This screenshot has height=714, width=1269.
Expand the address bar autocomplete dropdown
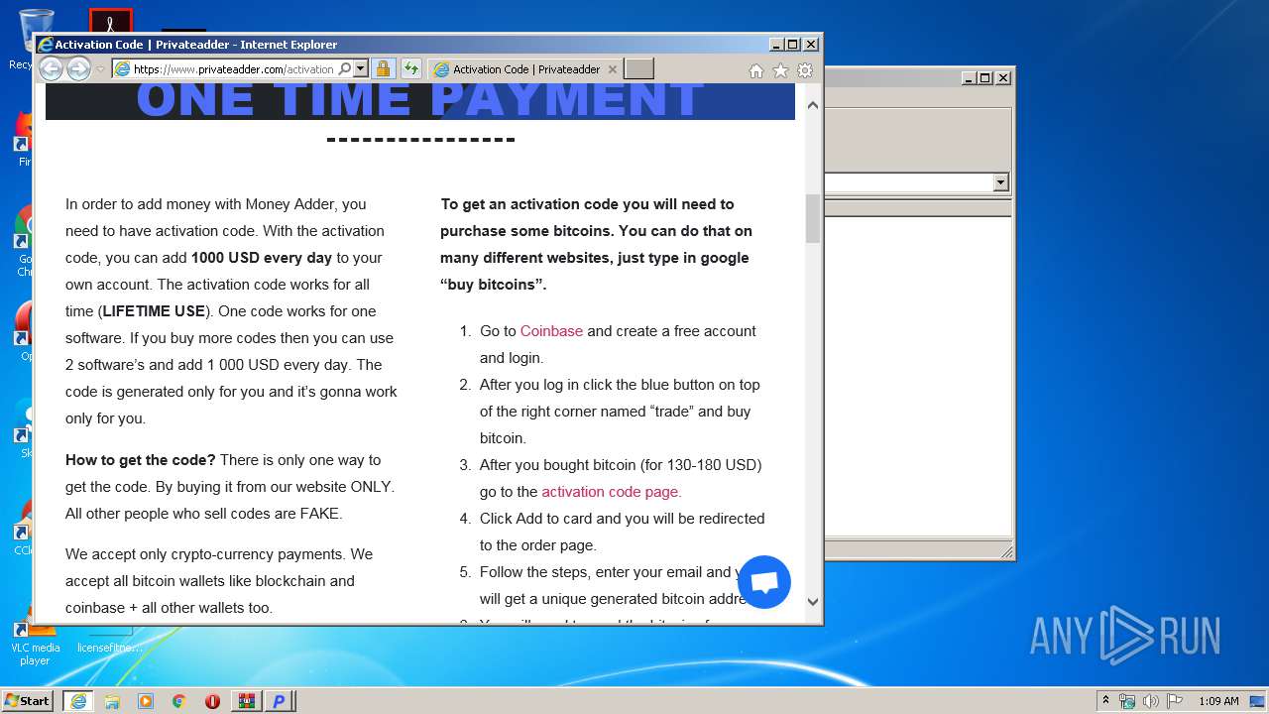(361, 69)
